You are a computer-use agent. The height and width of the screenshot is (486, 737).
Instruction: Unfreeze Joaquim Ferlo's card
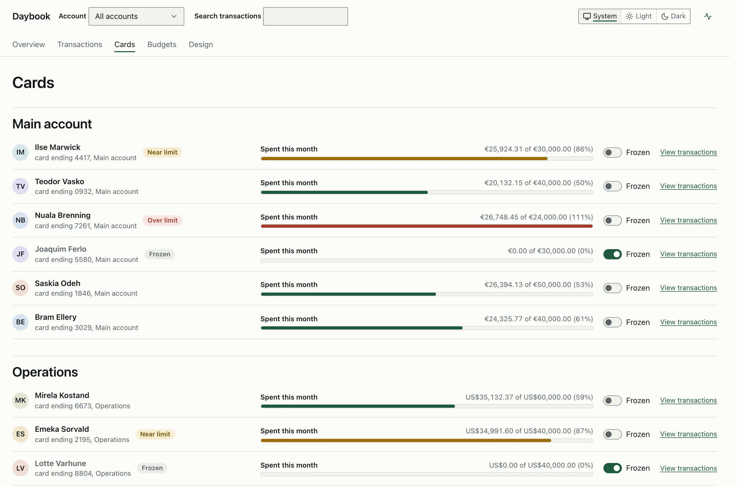[x=612, y=254]
